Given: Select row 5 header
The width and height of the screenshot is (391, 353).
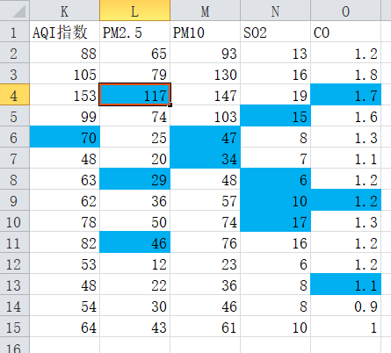Looking at the screenshot, I should coord(15,116).
